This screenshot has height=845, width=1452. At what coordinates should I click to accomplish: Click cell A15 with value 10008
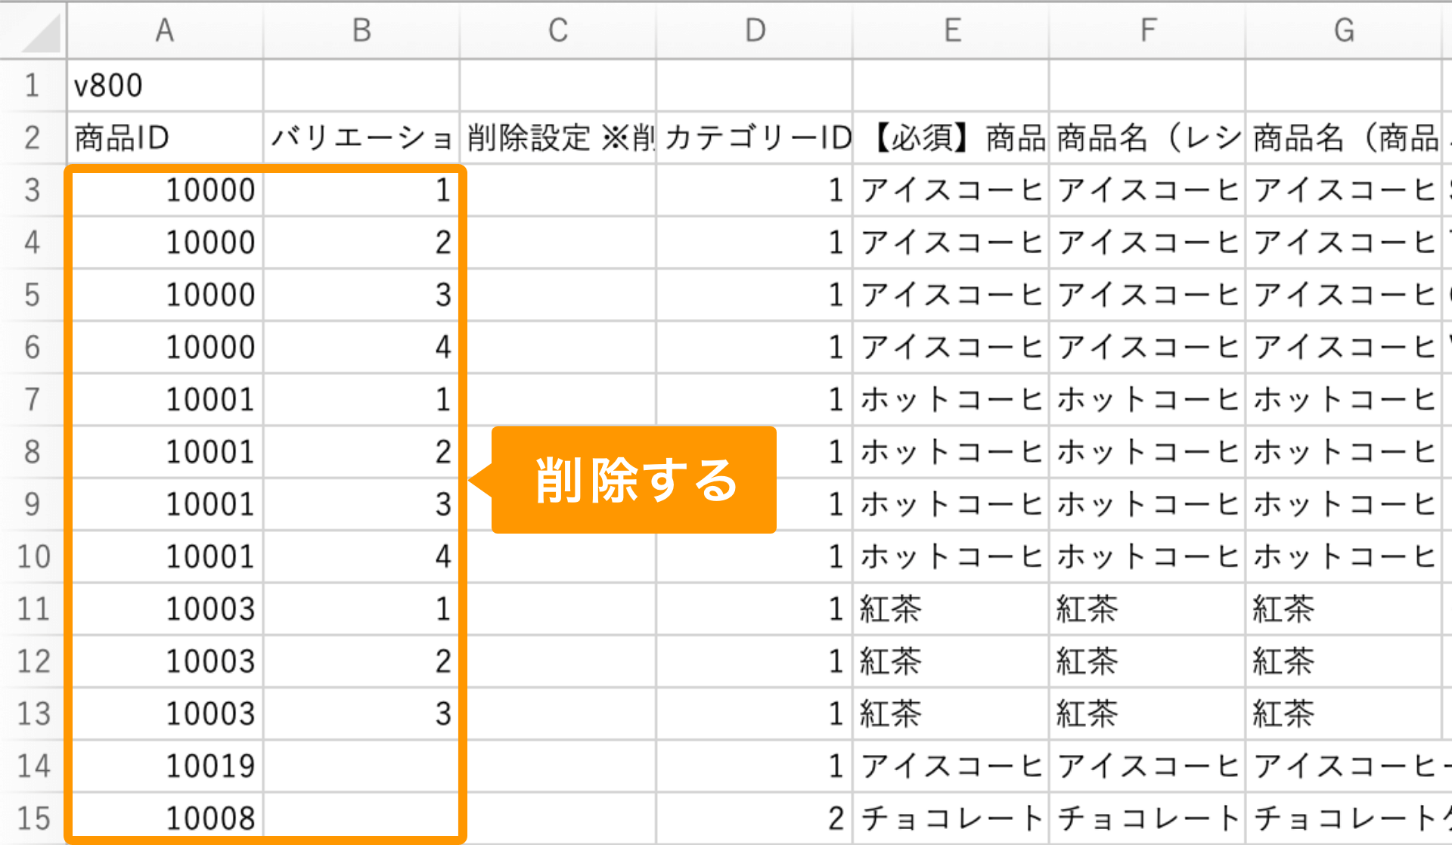165,819
